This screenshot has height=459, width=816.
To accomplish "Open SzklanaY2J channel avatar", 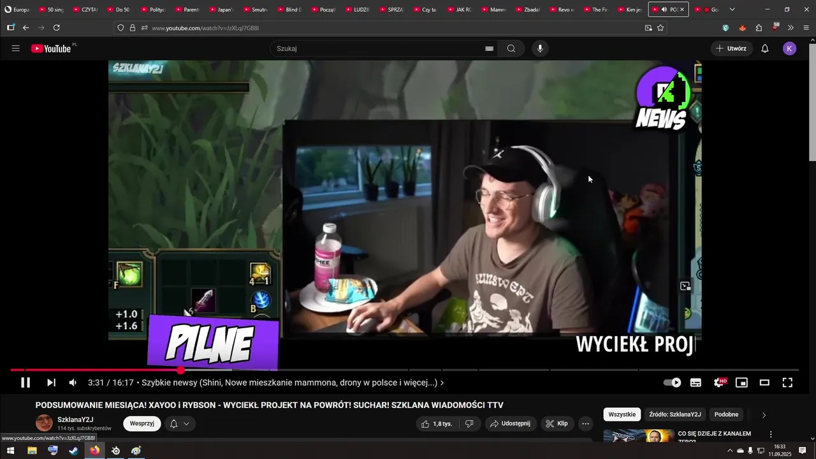I will click(x=44, y=423).
